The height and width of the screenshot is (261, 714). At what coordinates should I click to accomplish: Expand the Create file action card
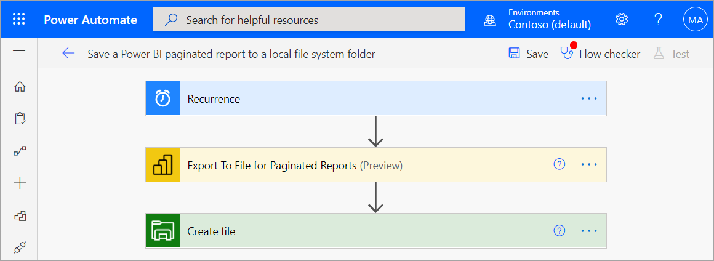coord(375,231)
